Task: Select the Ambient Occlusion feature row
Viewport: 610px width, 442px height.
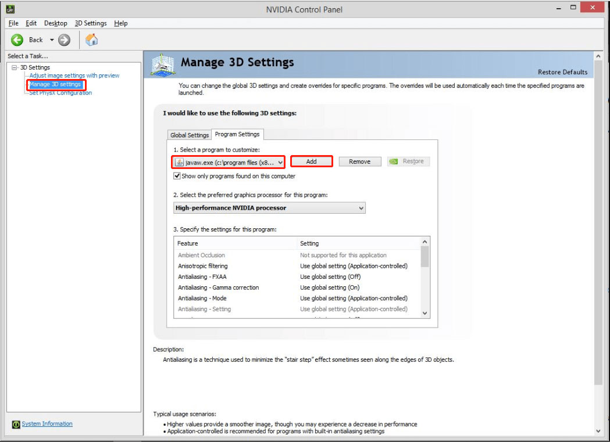Action: (x=298, y=255)
